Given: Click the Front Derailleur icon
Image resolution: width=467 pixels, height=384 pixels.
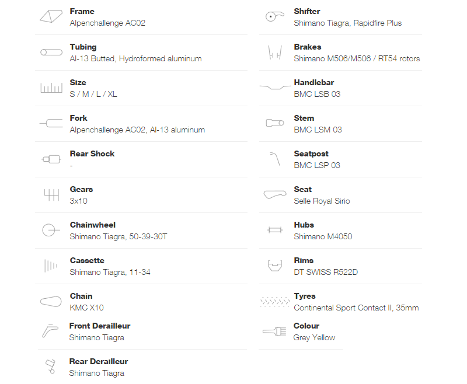Looking at the screenshot, I should coord(50,331).
